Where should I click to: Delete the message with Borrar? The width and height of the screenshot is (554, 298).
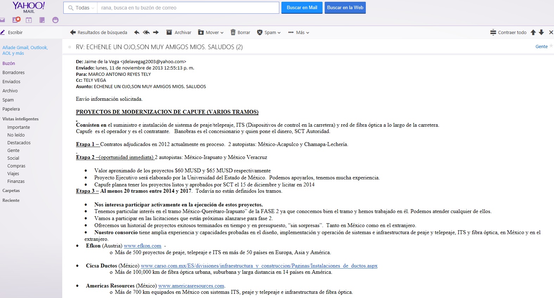(240, 32)
